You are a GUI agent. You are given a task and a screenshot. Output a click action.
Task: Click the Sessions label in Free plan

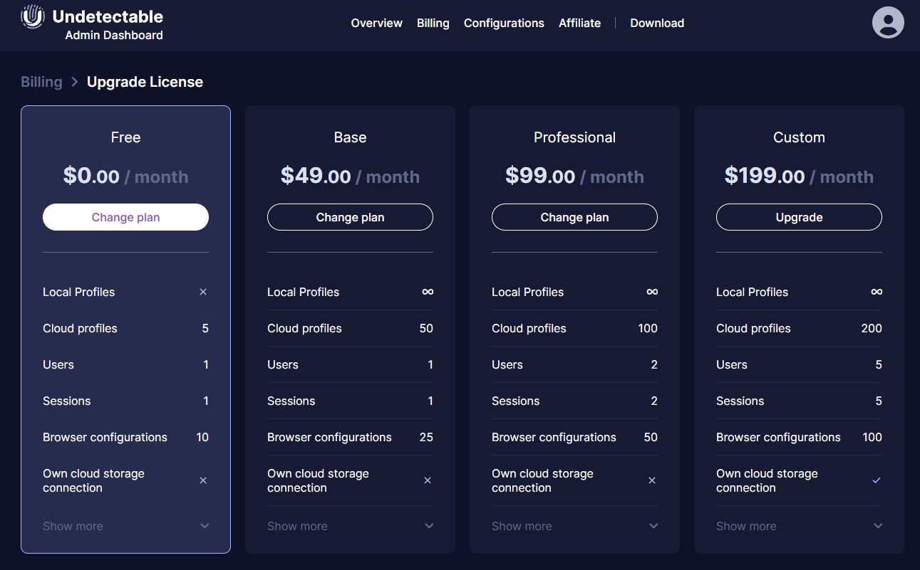click(66, 401)
